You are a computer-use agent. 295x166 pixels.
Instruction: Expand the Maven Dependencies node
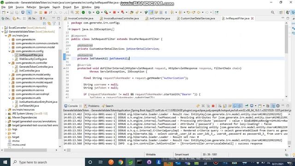pyautogui.click(x=6, y=118)
